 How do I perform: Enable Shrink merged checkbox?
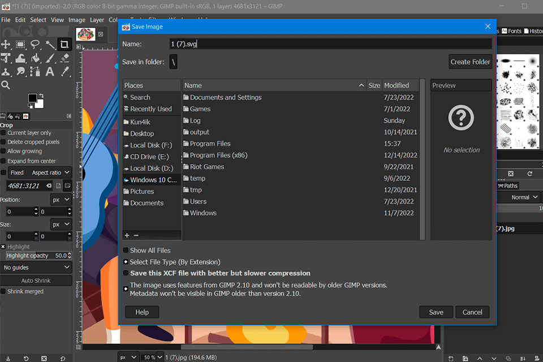point(3,291)
